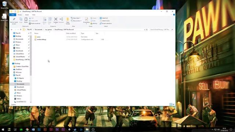235x132 pixels.
Task: Switch to details view icon in status bar
Action: click(x=171, y=104)
